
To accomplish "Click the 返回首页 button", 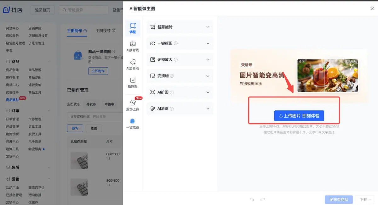I will point(43,10).
